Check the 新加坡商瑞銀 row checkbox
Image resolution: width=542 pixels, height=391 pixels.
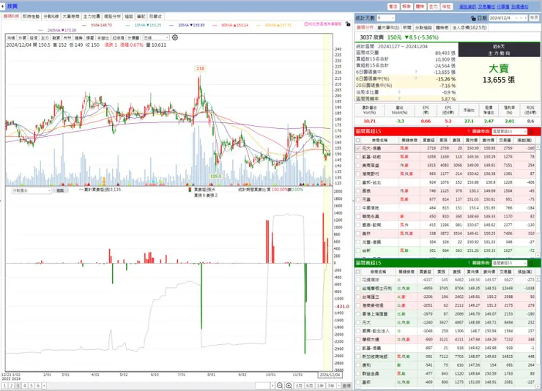(x=357, y=357)
